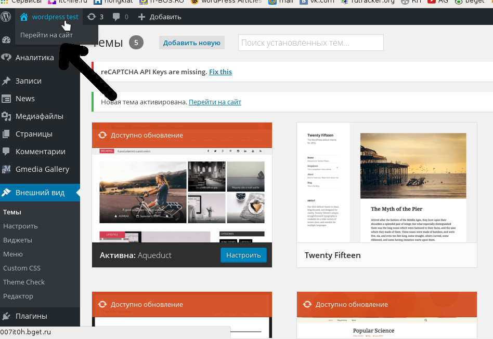Image resolution: width=493 pixels, height=339 pixels.
Task: Click Перейти на сайт link in notice
Action: tap(215, 102)
